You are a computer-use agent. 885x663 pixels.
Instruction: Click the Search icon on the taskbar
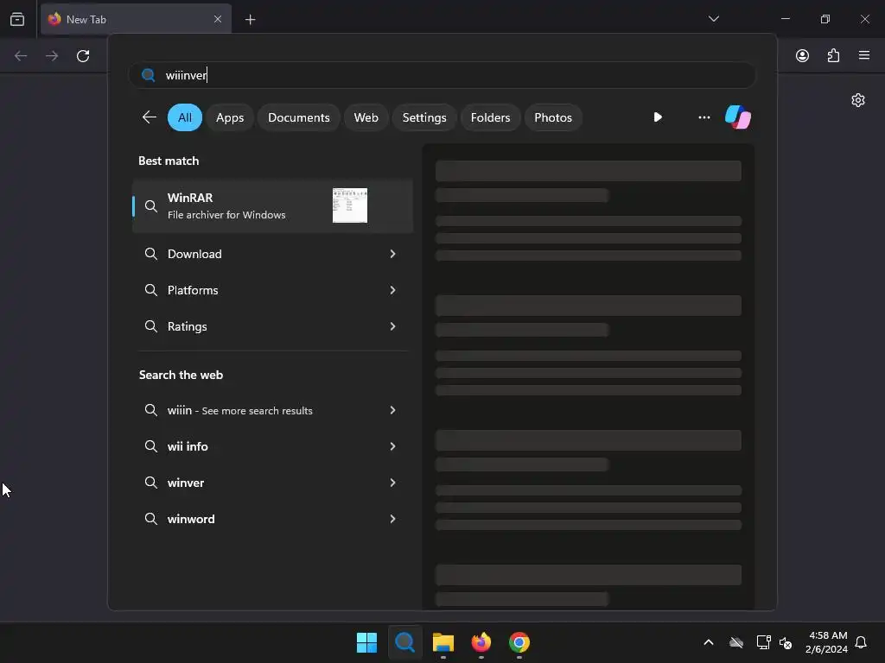click(404, 642)
